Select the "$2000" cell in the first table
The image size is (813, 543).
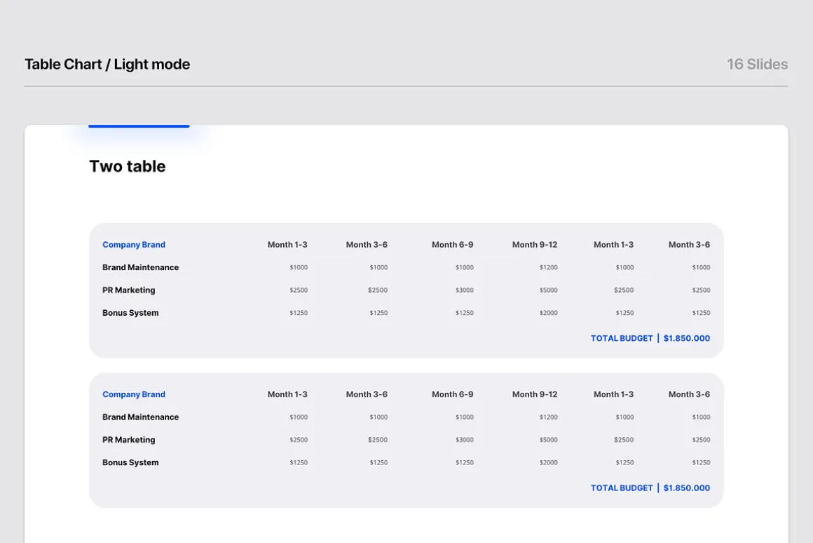coord(549,313)
